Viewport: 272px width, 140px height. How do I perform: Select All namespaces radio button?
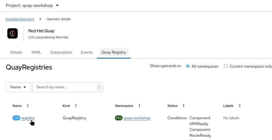[x=188, y=66]
